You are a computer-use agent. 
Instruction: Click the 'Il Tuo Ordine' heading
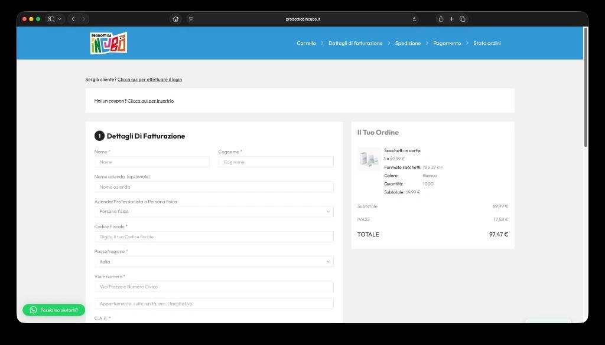point(378,133)
